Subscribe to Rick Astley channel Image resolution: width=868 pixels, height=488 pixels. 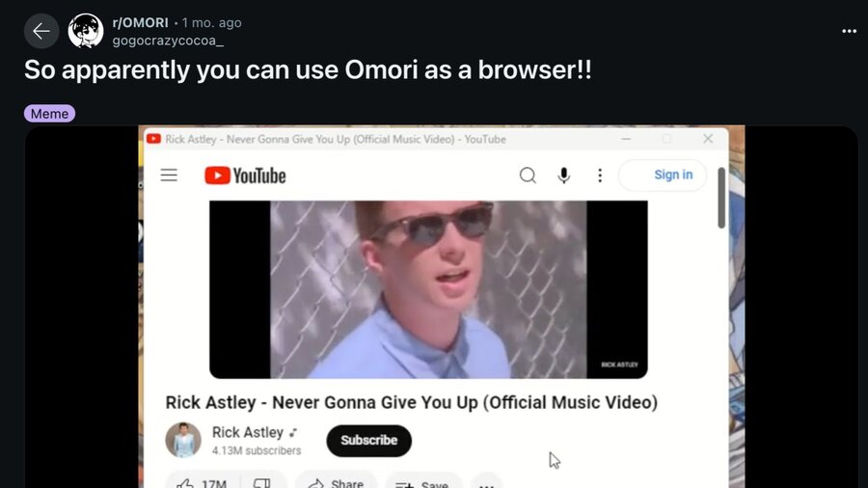[368, 441]
